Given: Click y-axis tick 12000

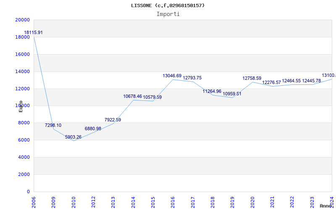Looking at the screenshot, I should [23, 89].
